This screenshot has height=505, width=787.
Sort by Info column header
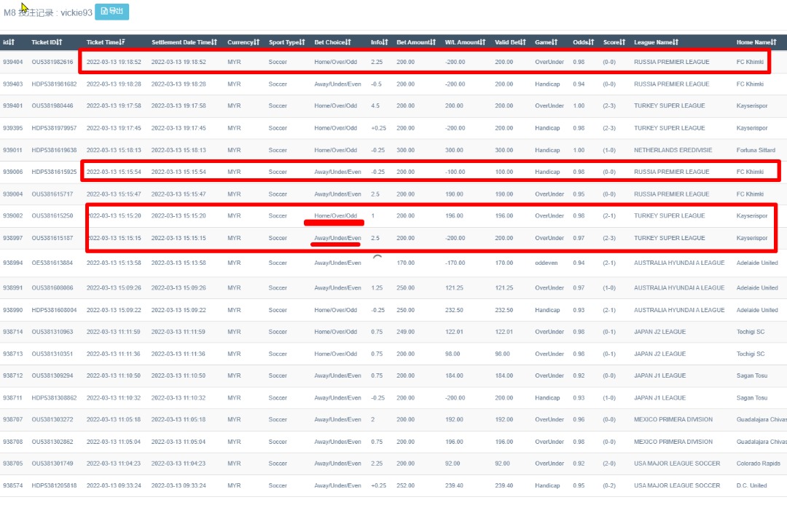pyautogui.click(x=380, y=42)
